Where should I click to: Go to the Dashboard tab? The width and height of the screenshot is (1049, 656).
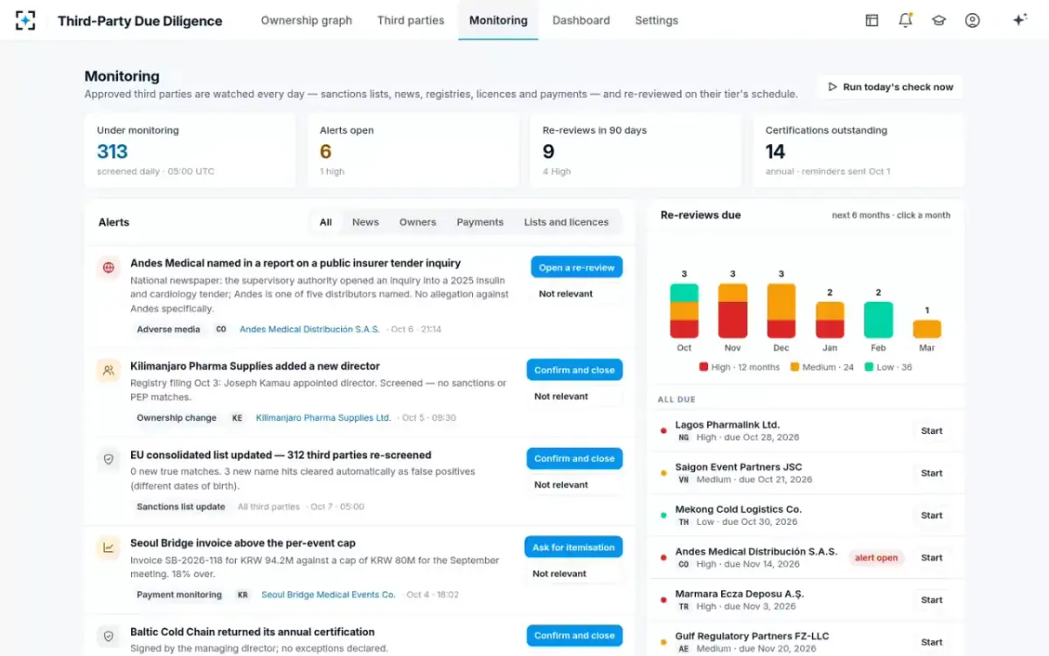(581, 20)
